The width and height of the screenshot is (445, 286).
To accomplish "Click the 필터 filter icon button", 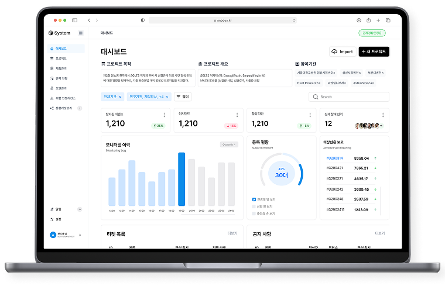I will coord(183,97).
